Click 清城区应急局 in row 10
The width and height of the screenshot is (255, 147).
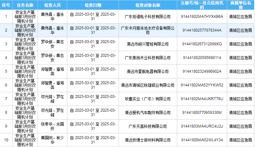pos(241,140)
